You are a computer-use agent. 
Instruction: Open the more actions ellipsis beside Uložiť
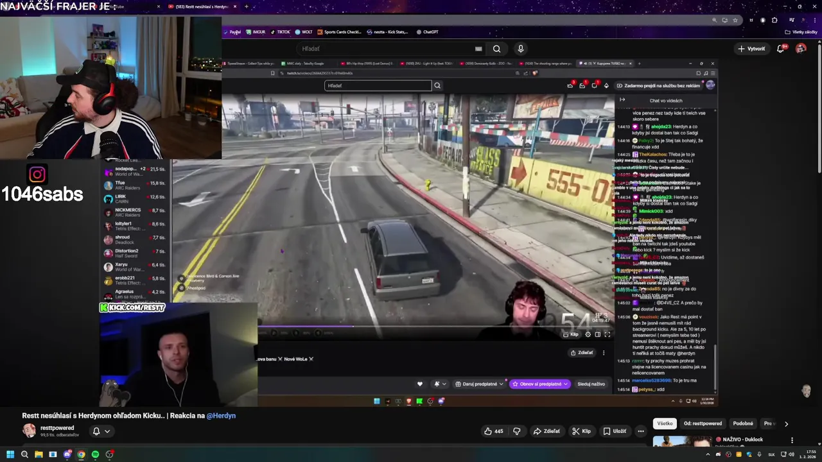[x=640, y=431]
